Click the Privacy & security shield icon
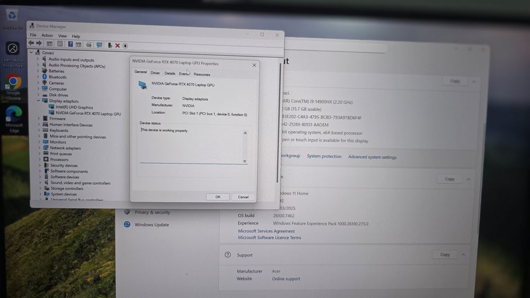530x298 pixels. (127, 212)
